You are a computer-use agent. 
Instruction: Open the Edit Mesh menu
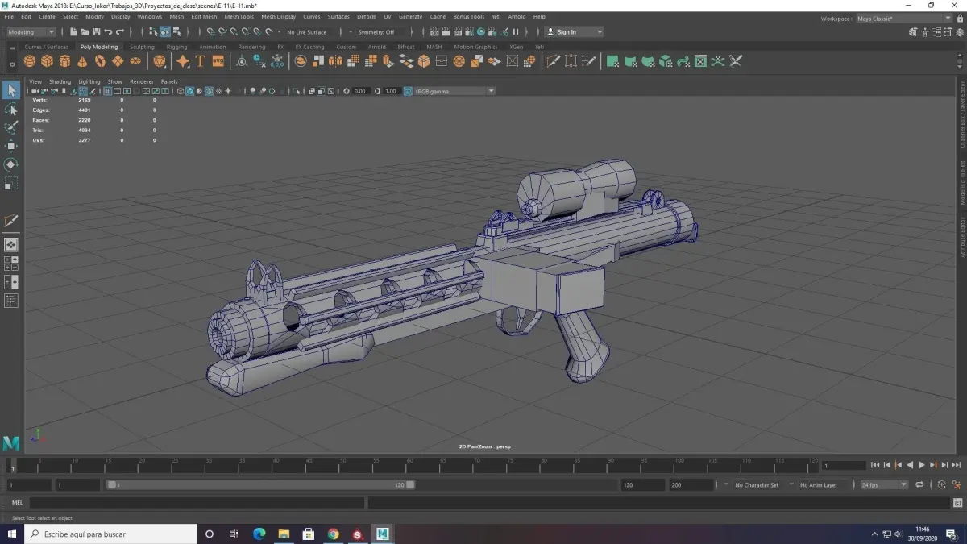[204, 16]
